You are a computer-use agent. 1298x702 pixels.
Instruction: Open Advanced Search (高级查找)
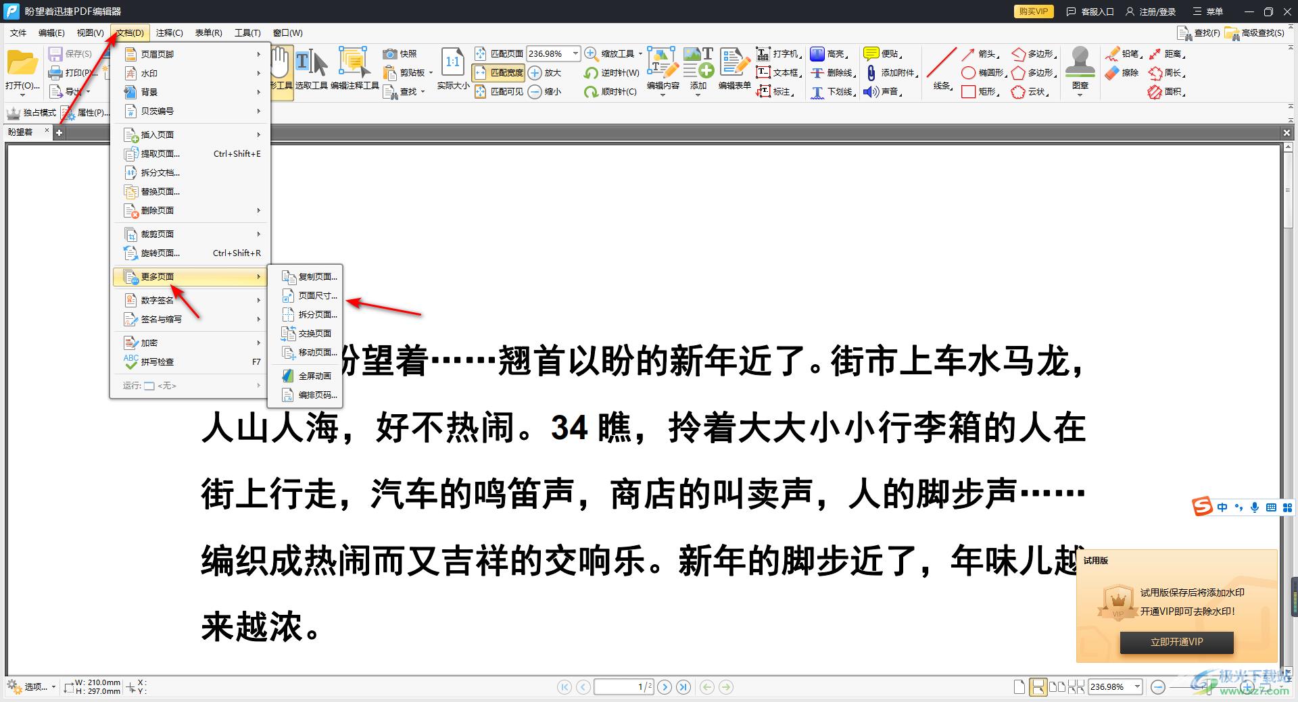(x=1255, y=32)
